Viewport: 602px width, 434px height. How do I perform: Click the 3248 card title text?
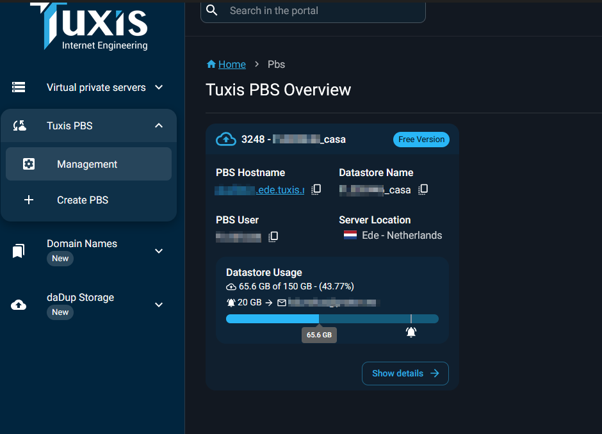pyautogui.click(x=293, y=140)
